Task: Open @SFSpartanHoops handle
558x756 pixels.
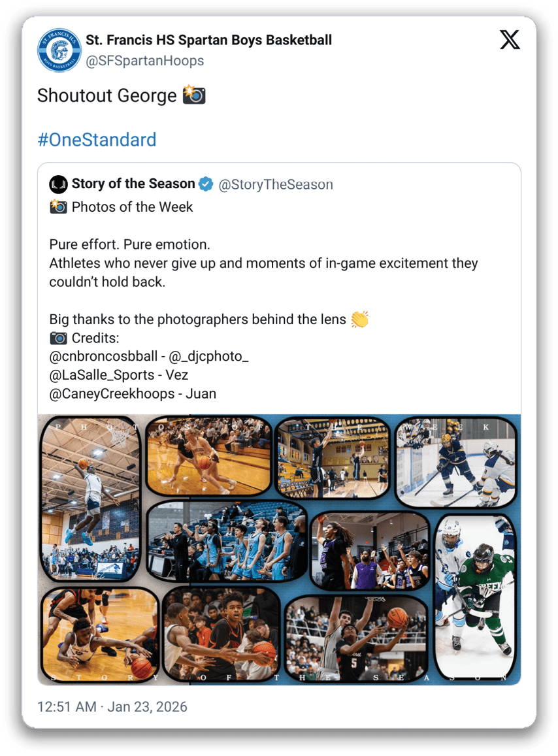Action: 144,61
